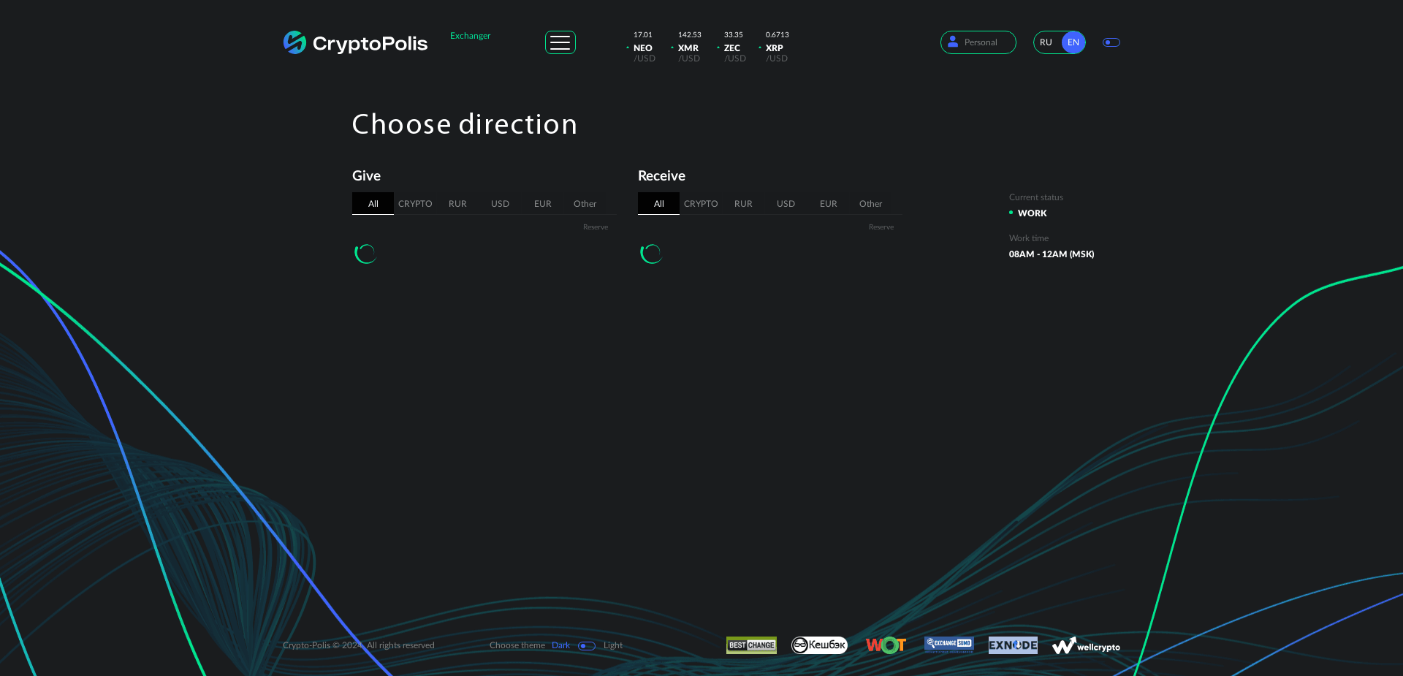Toggle the footer Dark/Light theme switch
Viewport: 1403px width, 676px height.
click(587, 646)
